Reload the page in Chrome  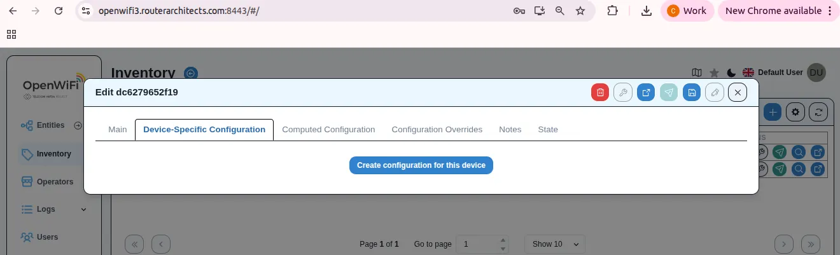pos(59,11)
